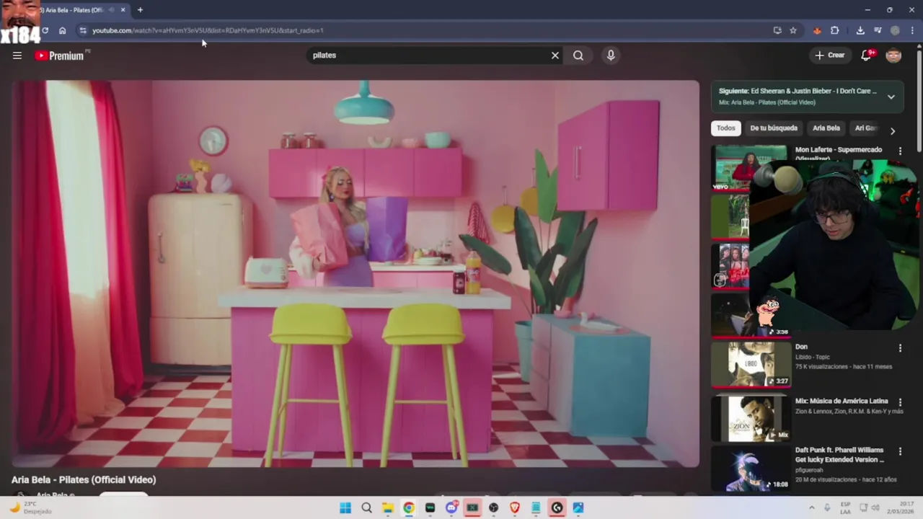Click the magnifier search button

point(578,56)
